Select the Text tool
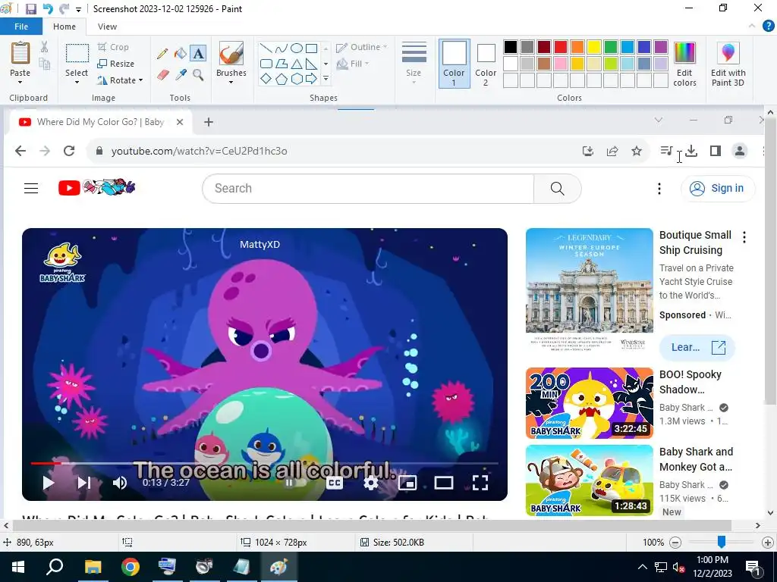The image size is (777, 582). pyautogui.click(x=198, y=54)
